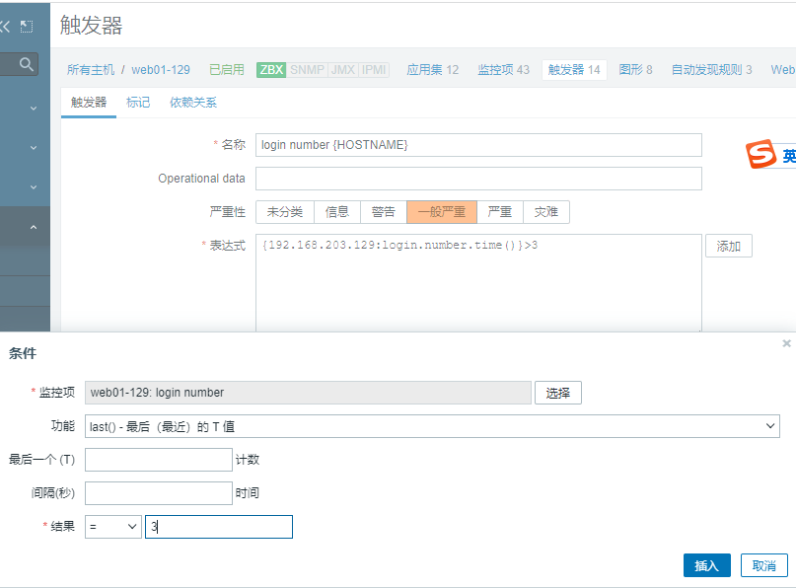Click the 取消 button
The height and width of the screenshot is (588, 796).
[x=764, y=565]
